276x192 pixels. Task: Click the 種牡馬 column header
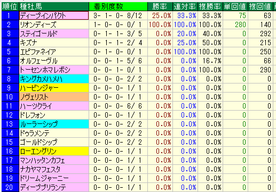click(x=54, y=6)
